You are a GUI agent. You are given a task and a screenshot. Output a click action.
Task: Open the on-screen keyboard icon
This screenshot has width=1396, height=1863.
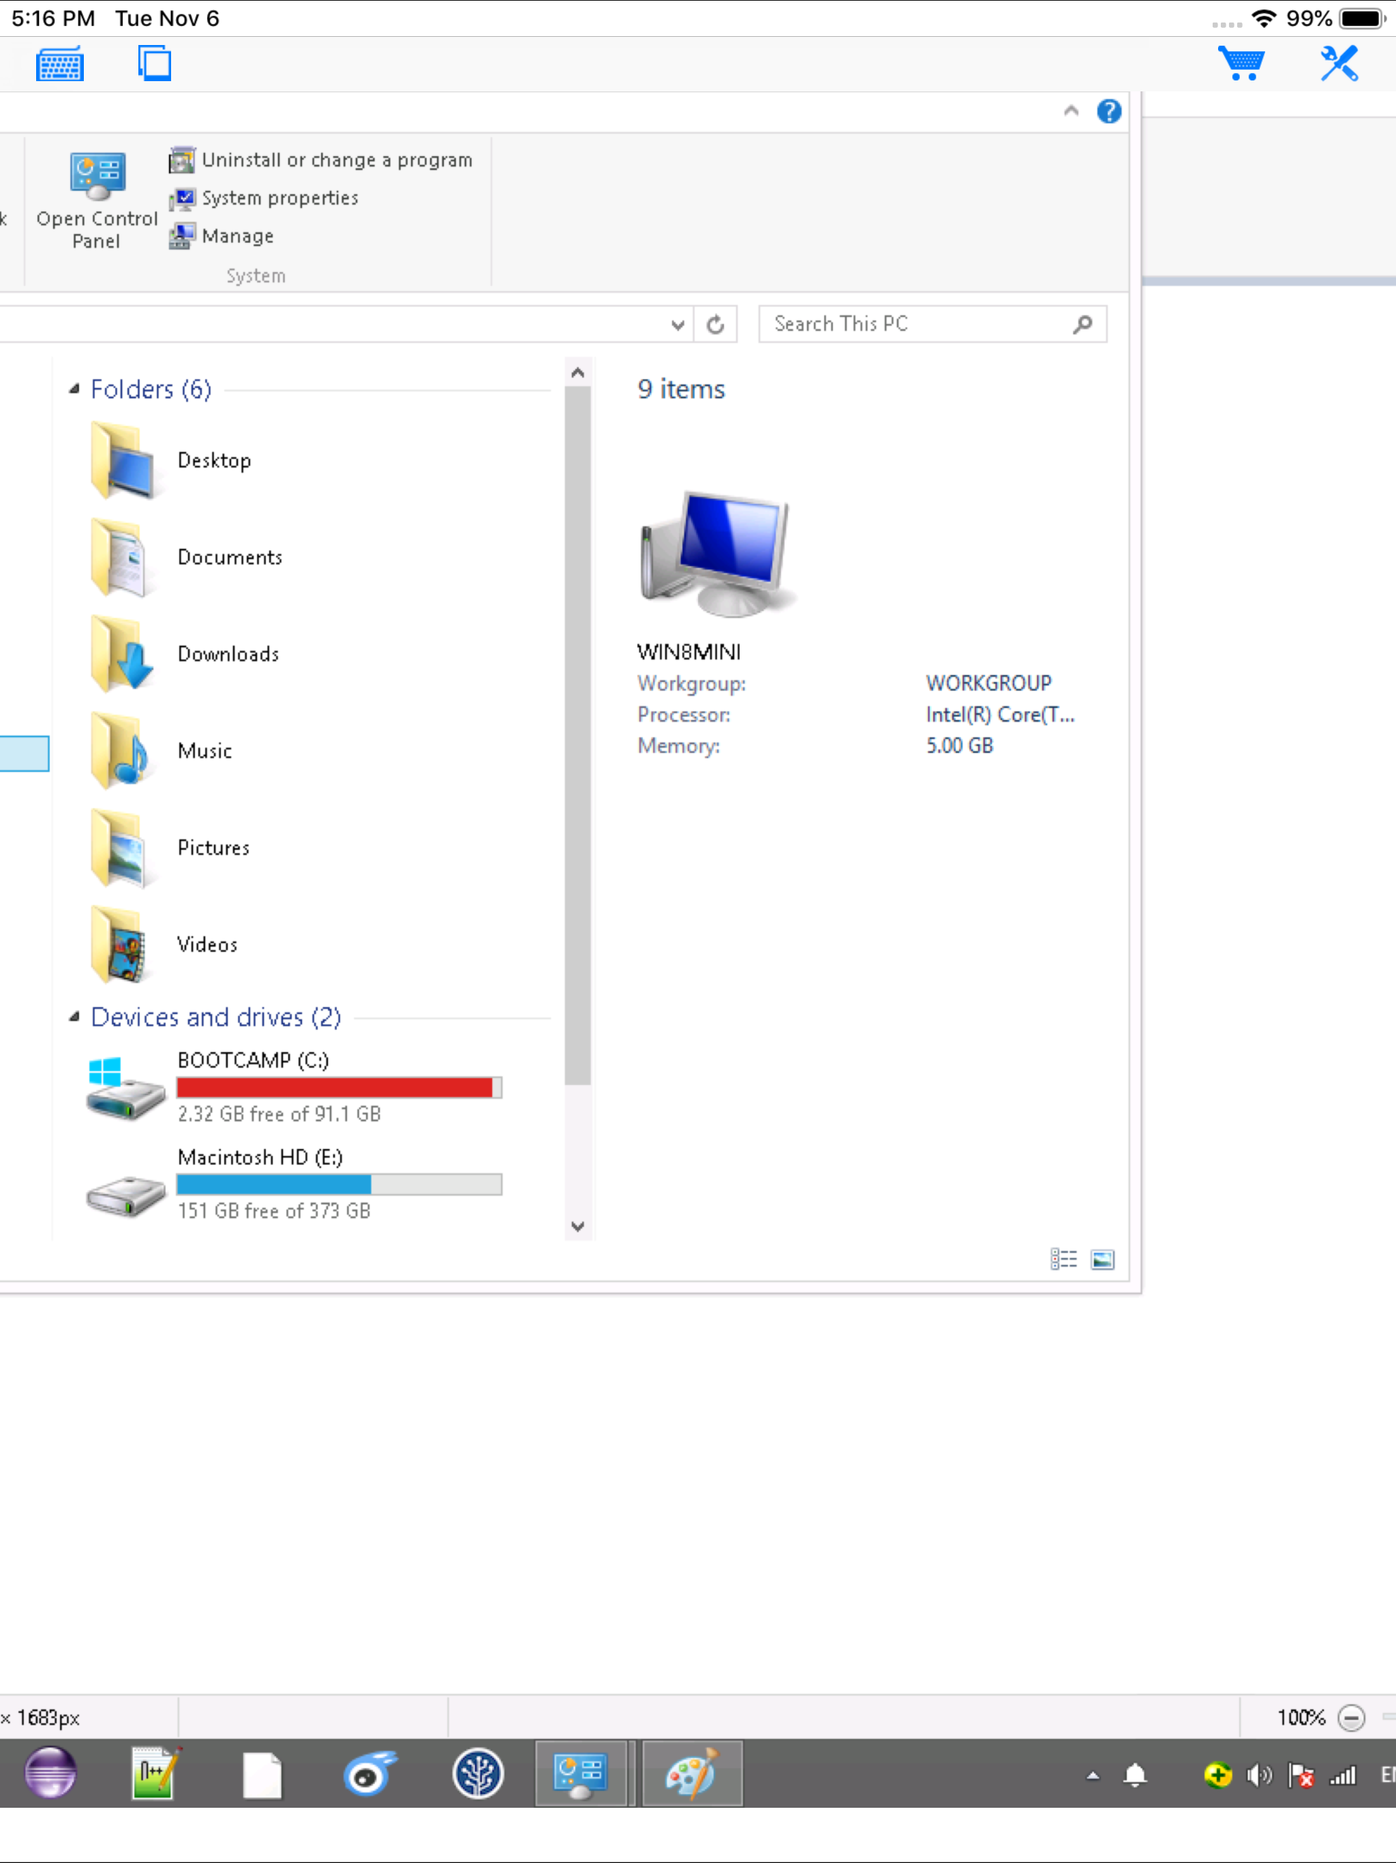click(60, 65)
